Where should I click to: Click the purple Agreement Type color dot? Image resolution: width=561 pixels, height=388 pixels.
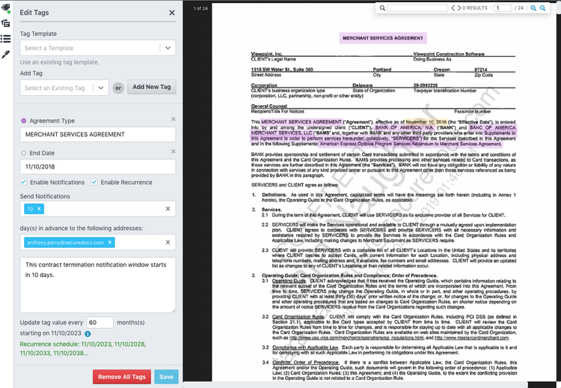[24, 121]
